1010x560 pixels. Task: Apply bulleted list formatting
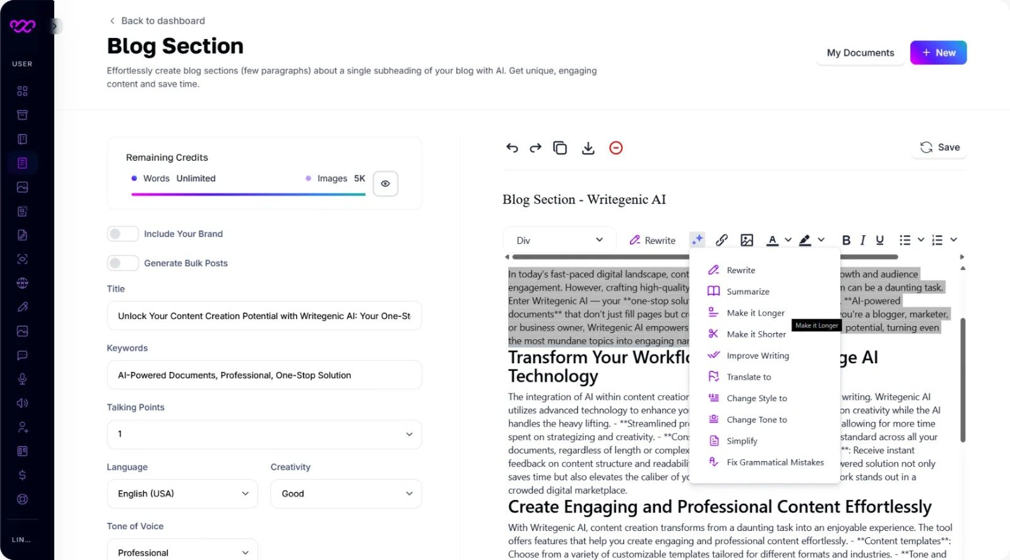pos(905,240)
